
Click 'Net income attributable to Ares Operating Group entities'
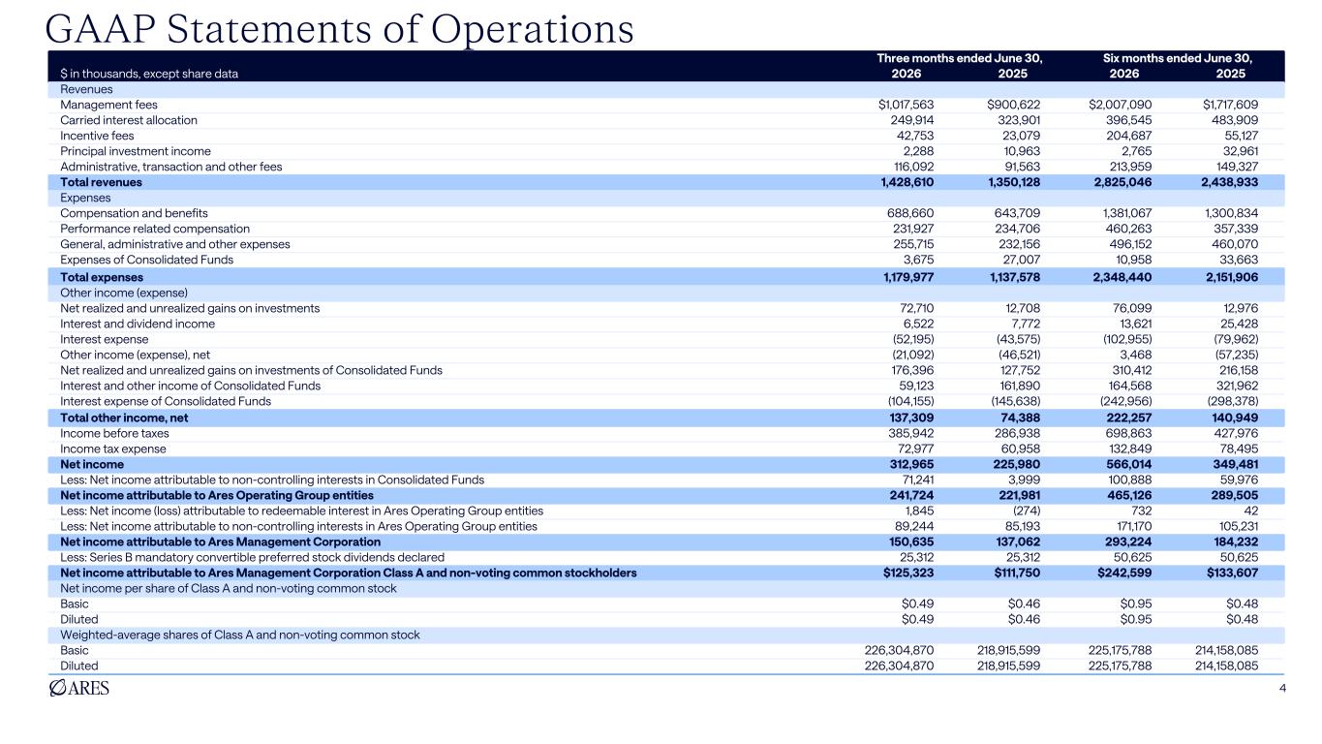pyautogui.click(x=217, y=496)
